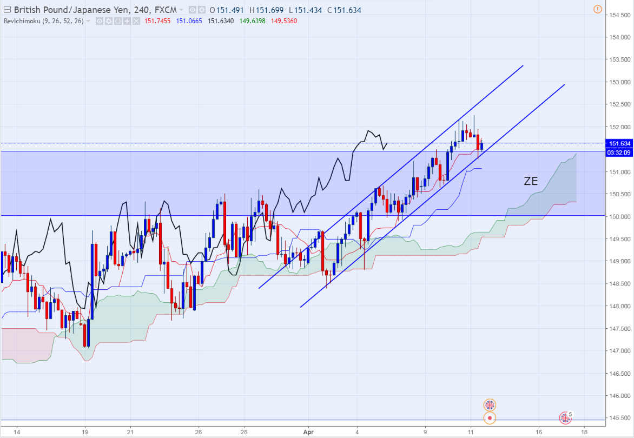Select the black value 151.6340
The image size is (634, 438).
[x=221, y=21]
